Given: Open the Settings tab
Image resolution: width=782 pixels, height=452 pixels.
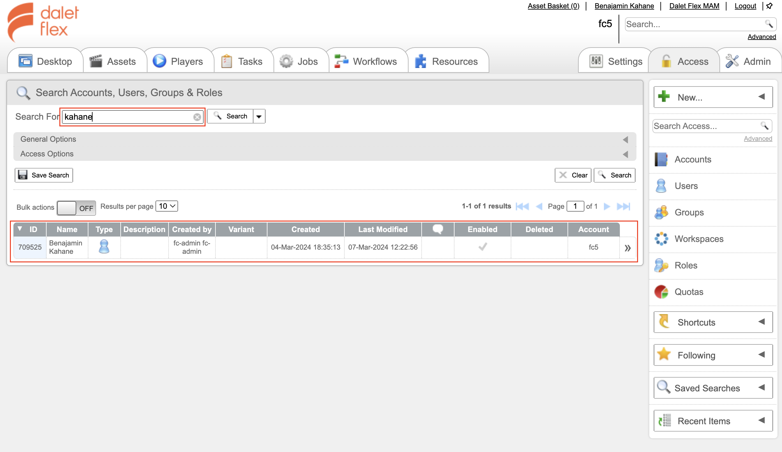Looking at the screenshot, I should [x=616, y=61].
